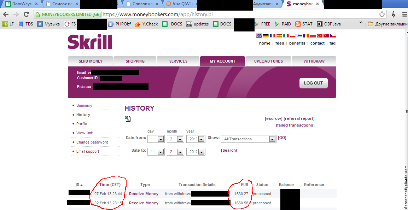Open the LF bookmark
The width and height of the screenshot is (408, 210).
tap(8, 24)
